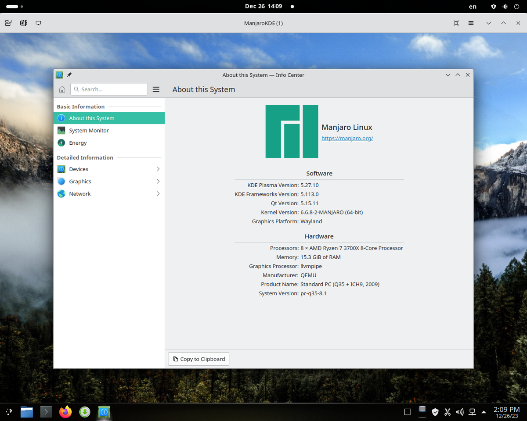Click the pin icon in the window titlebar
This screenshot has width=527, height=421.
pyautogui.click(x=69, y=75)
